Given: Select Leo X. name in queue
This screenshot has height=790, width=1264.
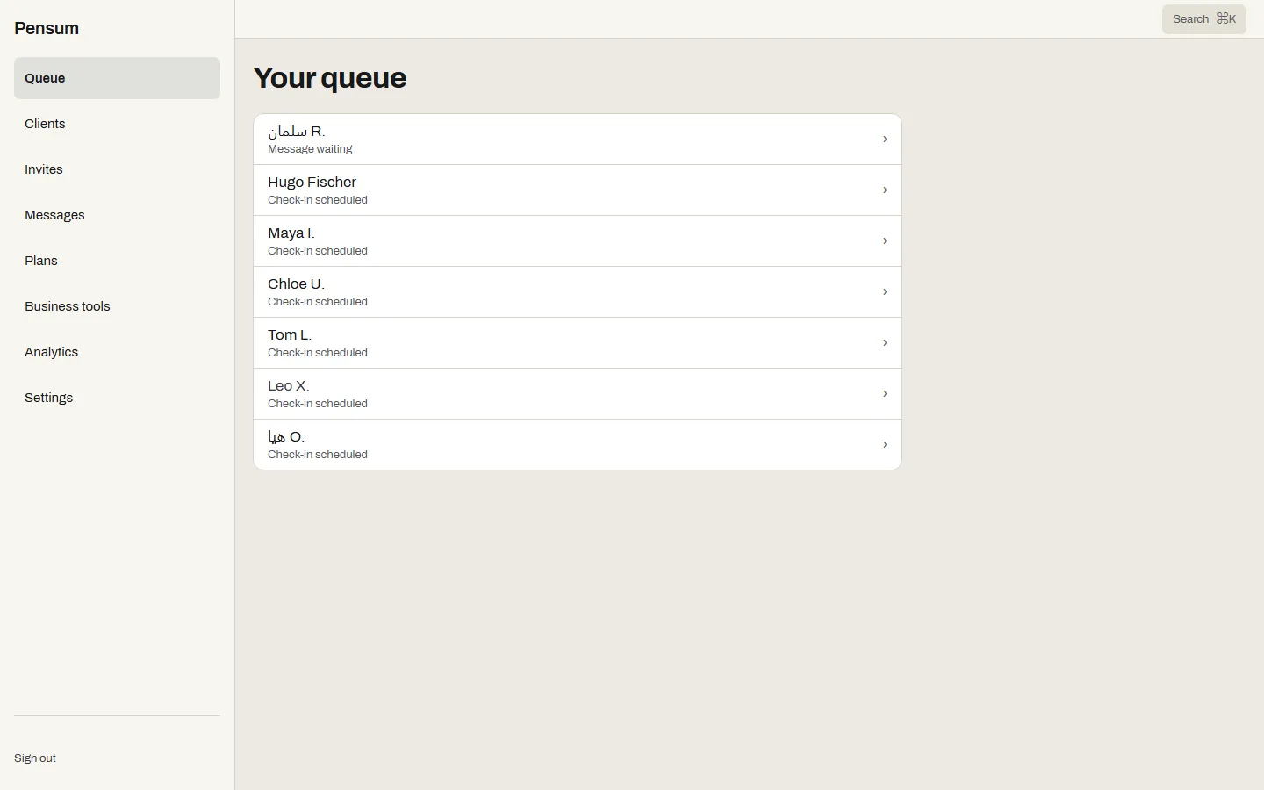Looking at the screenshot, I should (289, 386).
